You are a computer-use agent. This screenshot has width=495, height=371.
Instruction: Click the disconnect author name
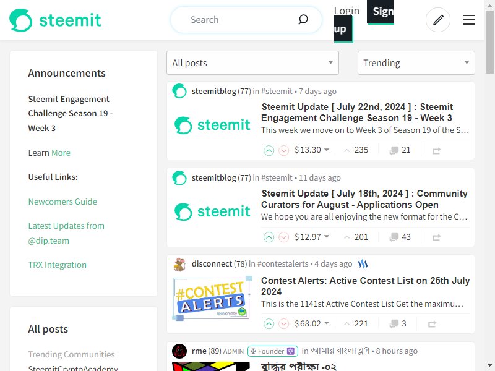coord(212,264)
